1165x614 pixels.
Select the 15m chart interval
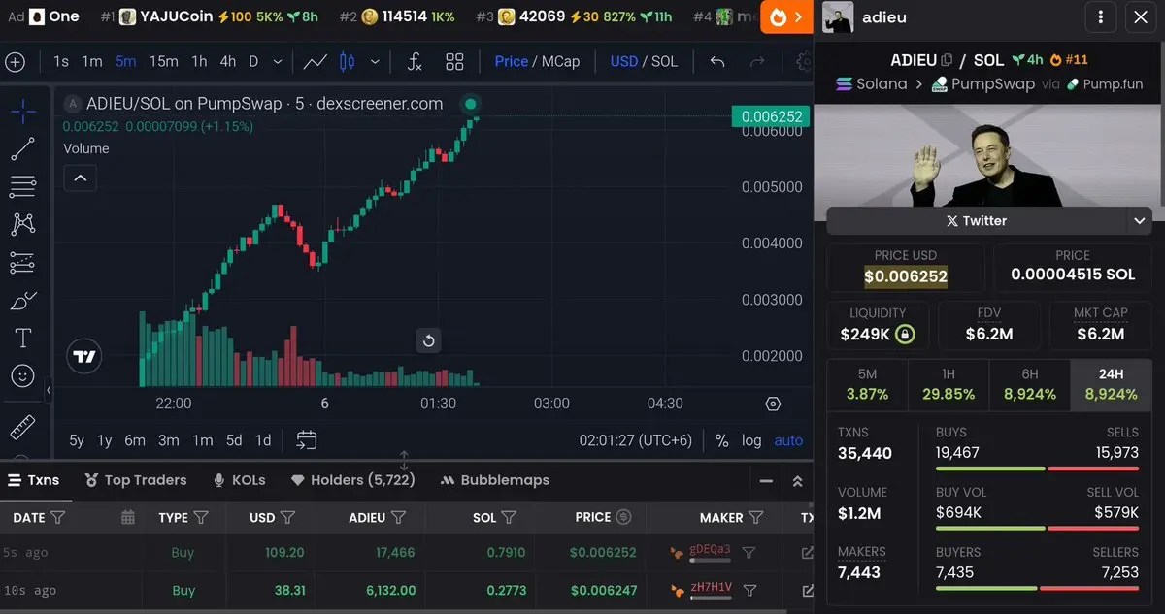point(163,61)
